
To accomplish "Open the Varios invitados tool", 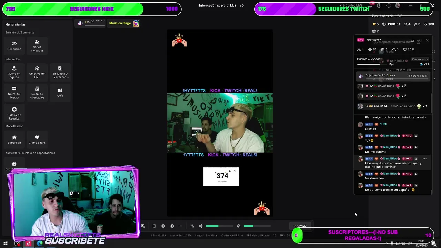I will [x=37, y=45].
